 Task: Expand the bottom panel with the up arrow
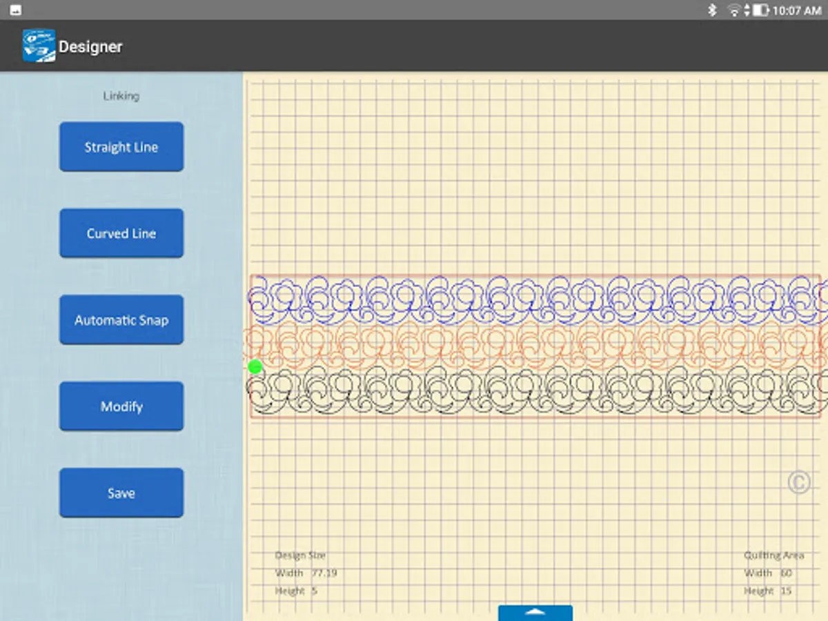(535, 613)
